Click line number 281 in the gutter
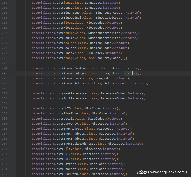Image resolution: width=191 pixels, height=177 pixels. click(4, 103)
